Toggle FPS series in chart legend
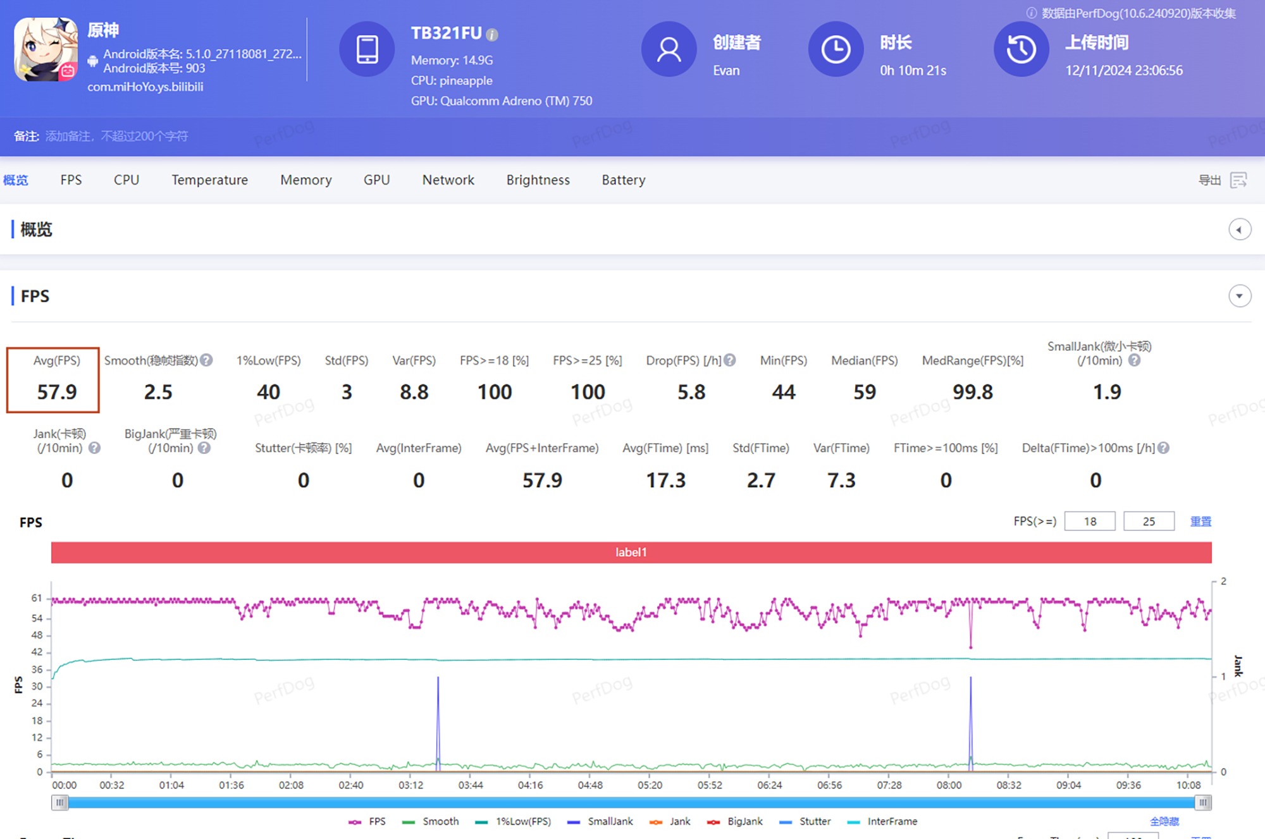The height and width of the screenshot is (839, 1265). click(x=367, y=821)
